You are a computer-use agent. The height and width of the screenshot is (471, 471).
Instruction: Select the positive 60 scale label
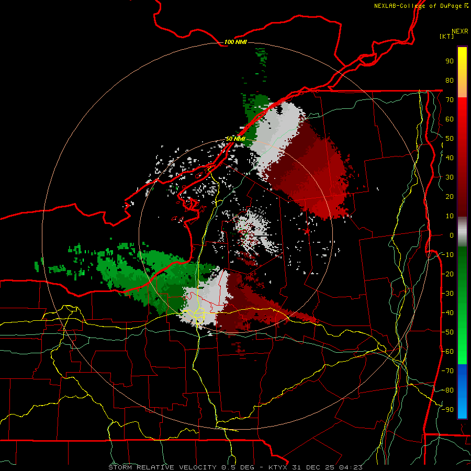pos(450,119)
